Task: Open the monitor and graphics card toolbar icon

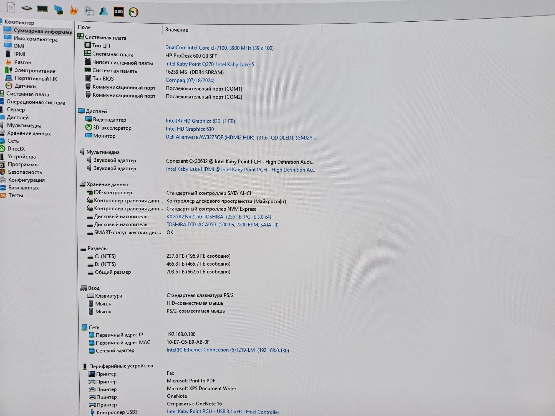Action: point(58,10)
